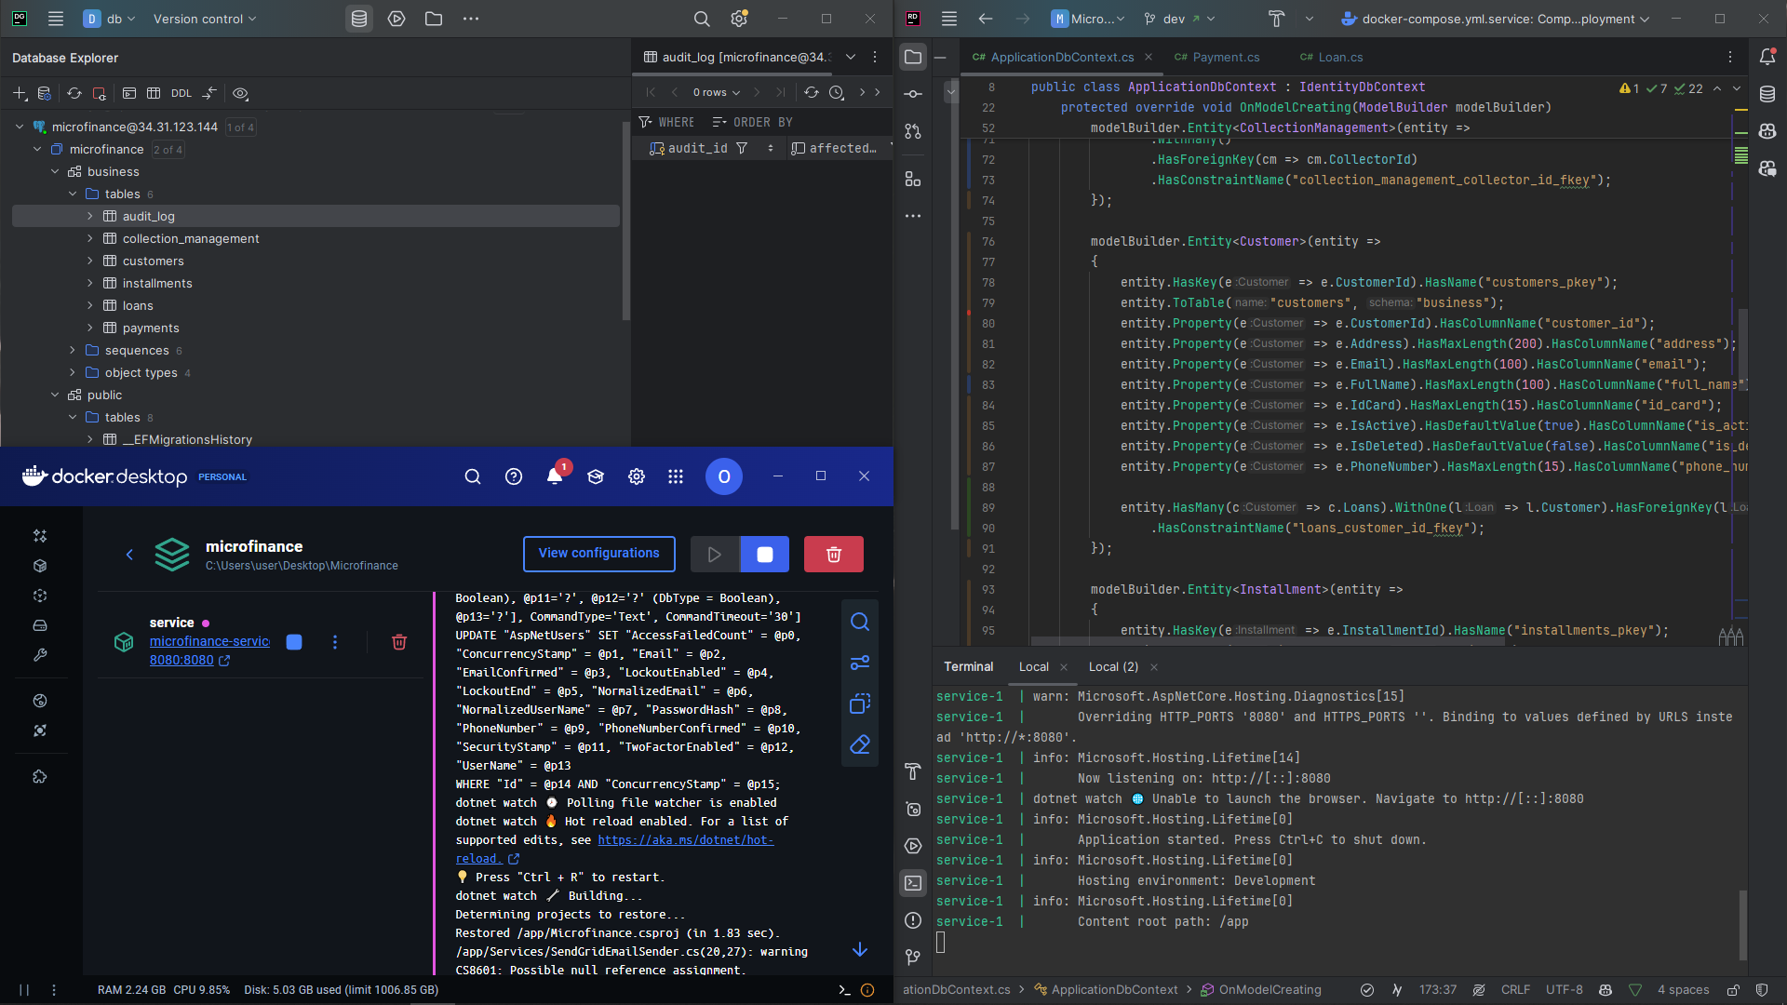Open 8080:8080 port link
The height and width of the screenshot is (1005, 1787).
click(190, 660)
